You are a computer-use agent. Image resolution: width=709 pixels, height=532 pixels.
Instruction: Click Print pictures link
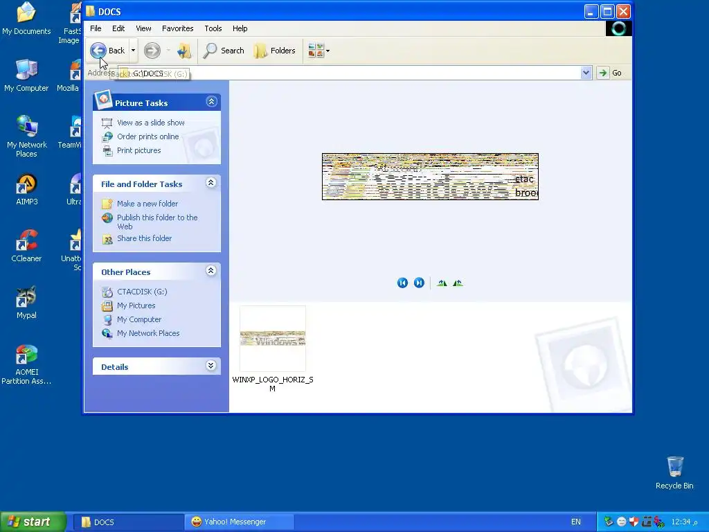pyautogui.click(x=138, y=150)
